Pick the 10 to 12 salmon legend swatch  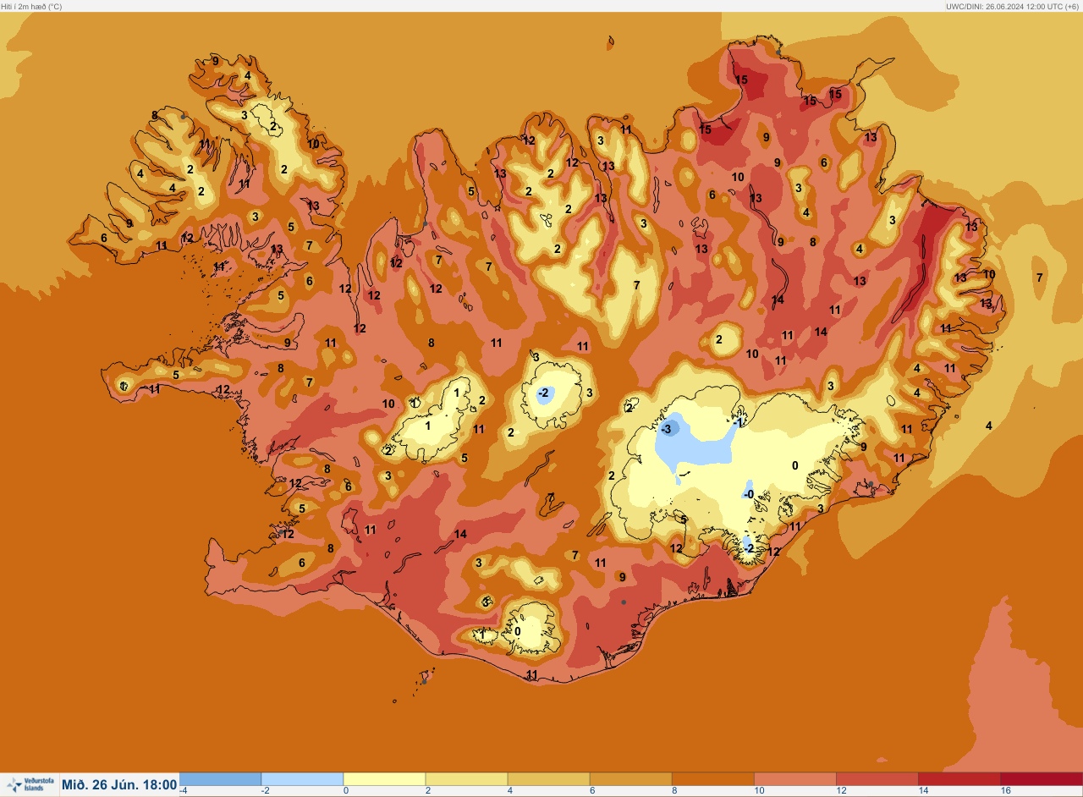794,779
